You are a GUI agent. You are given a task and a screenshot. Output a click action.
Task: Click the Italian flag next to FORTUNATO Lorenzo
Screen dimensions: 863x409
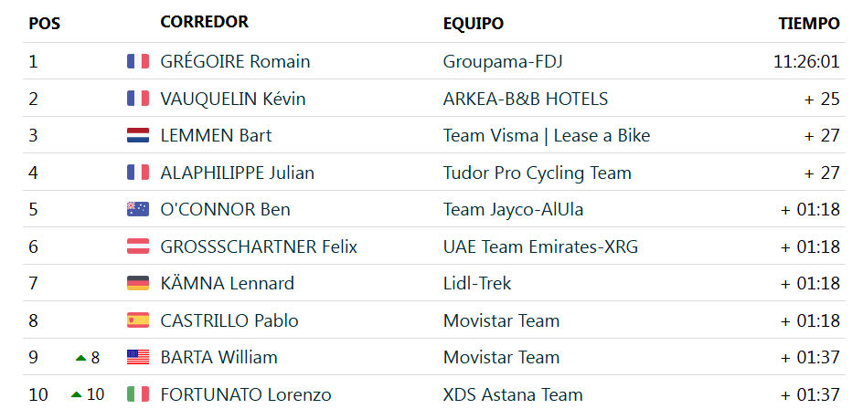pyautogui.click(x=138, y=394)
